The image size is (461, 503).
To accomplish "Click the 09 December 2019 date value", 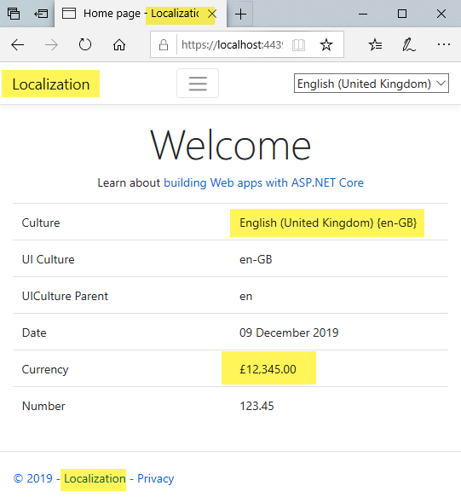I will point(289,332).
